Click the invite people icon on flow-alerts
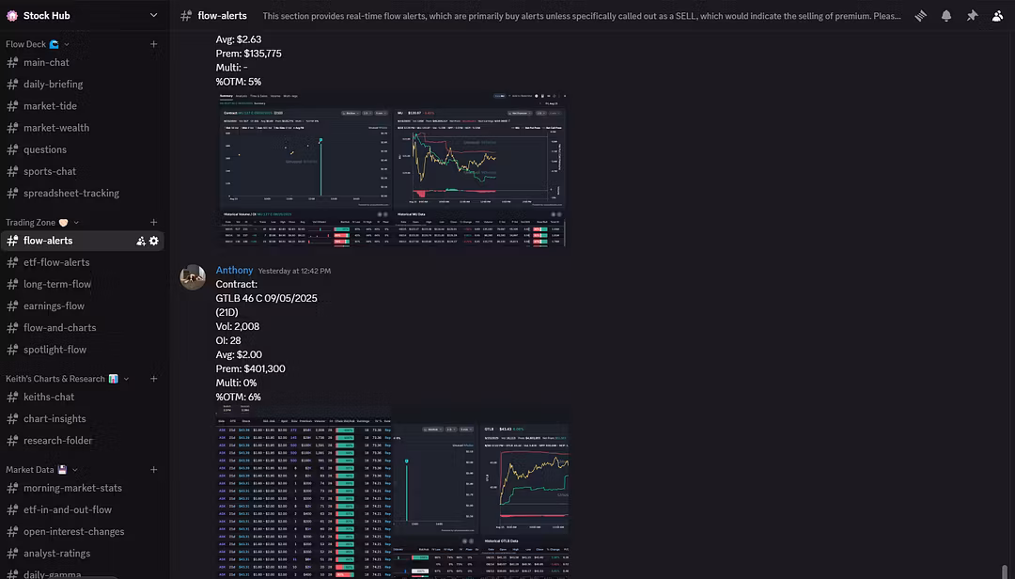Viewport: 1015px width, 579px height. coord(141,241)
